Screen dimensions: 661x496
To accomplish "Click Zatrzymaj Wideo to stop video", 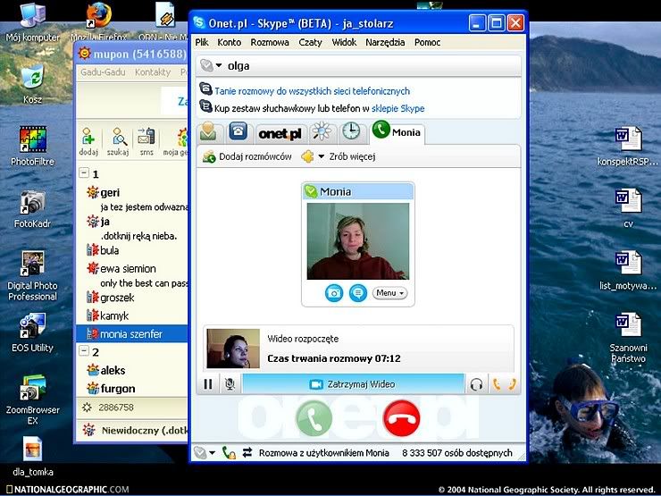I will pyautogui.click(x=353, y=384).
